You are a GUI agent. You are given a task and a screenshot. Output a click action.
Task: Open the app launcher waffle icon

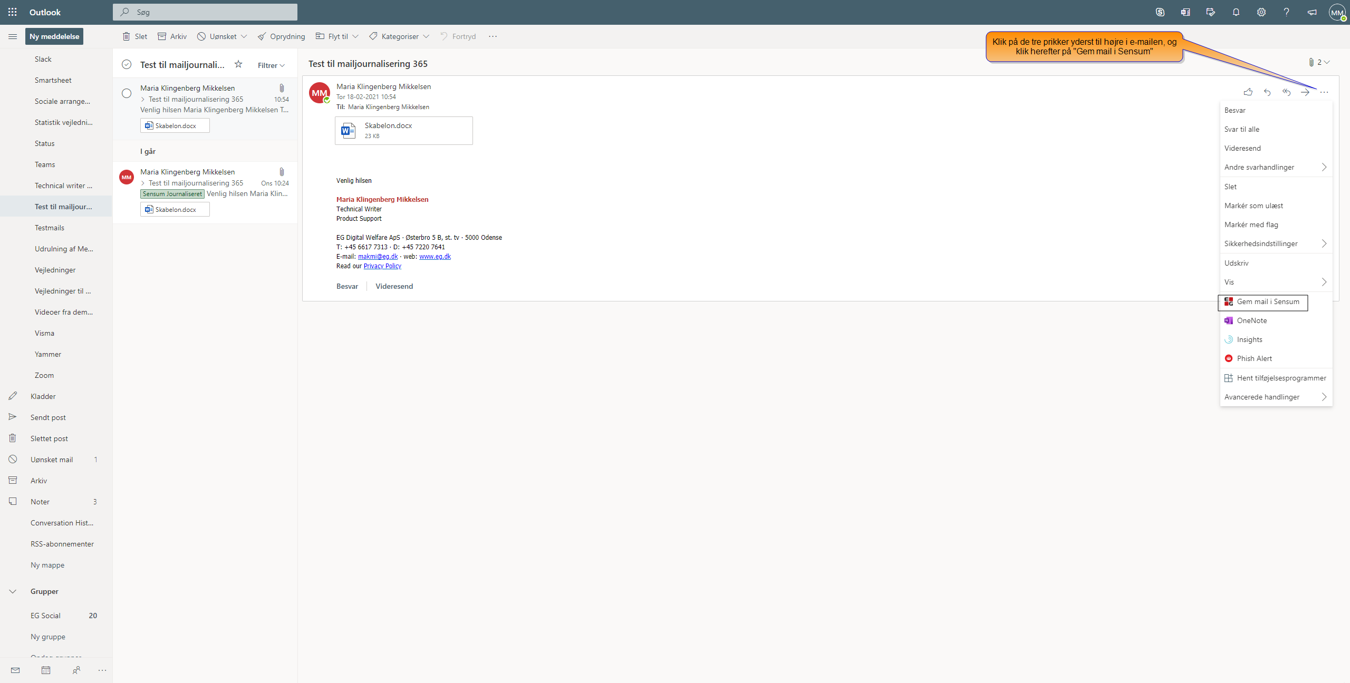tap(13, 12)
